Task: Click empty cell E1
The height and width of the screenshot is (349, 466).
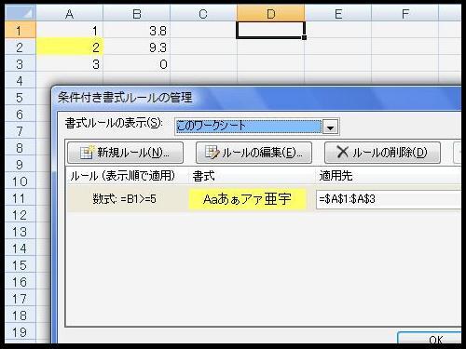Action: coord(338,30)
